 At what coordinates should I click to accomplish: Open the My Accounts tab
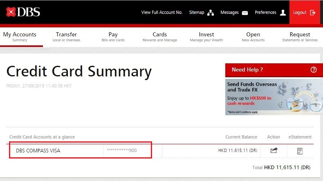tap(20, 37)
